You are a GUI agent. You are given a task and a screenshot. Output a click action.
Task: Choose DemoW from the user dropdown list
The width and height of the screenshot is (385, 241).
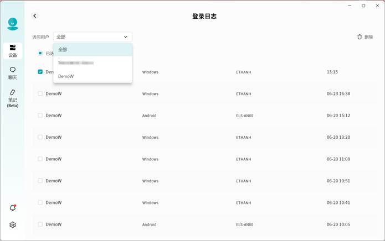pos(93,76)
